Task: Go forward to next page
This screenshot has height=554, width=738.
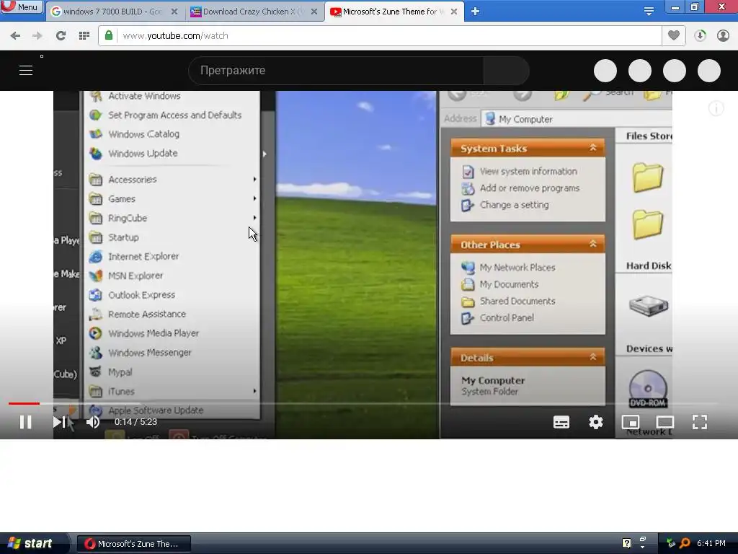Action: [x=37, y=36]
